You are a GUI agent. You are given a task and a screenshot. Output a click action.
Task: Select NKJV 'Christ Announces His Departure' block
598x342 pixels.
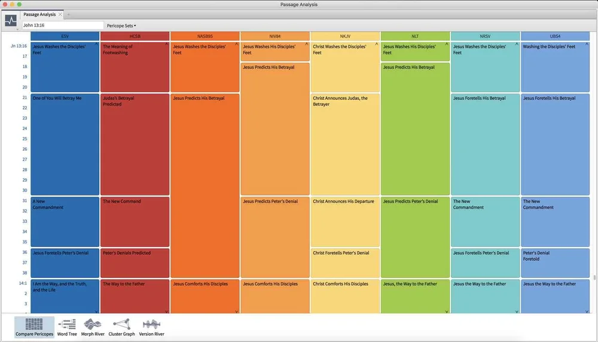(x=345, y=221)
